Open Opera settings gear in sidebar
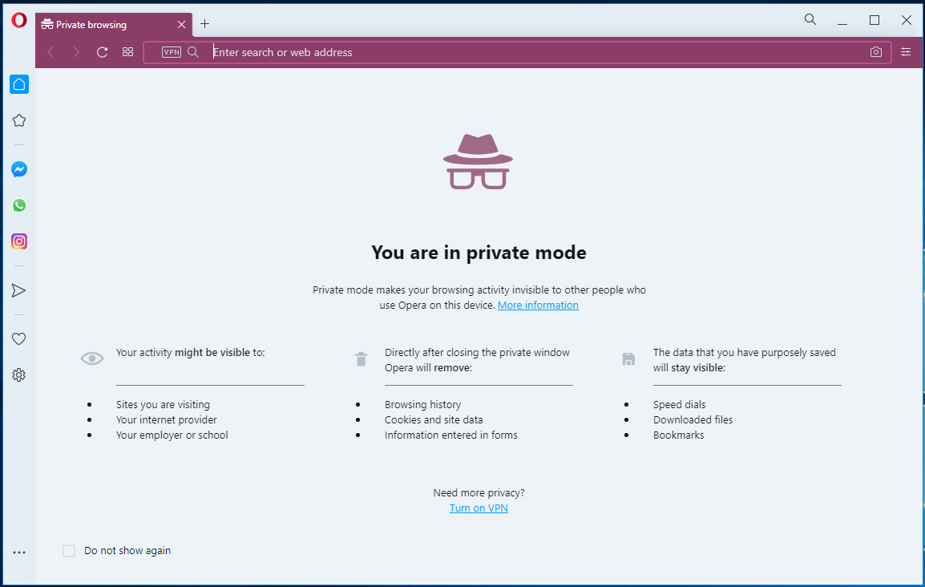Screen dimensions: 925x587 (x=18, y=374)
